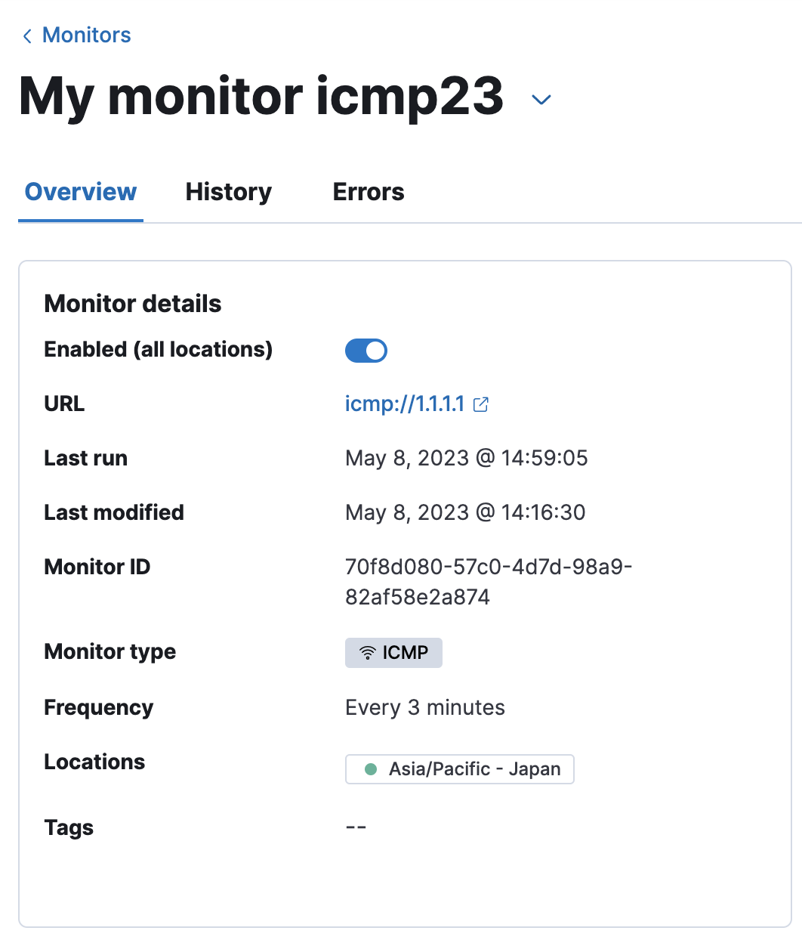
Task: Select the page title My monitor icmp23
Action: (261, 97)
